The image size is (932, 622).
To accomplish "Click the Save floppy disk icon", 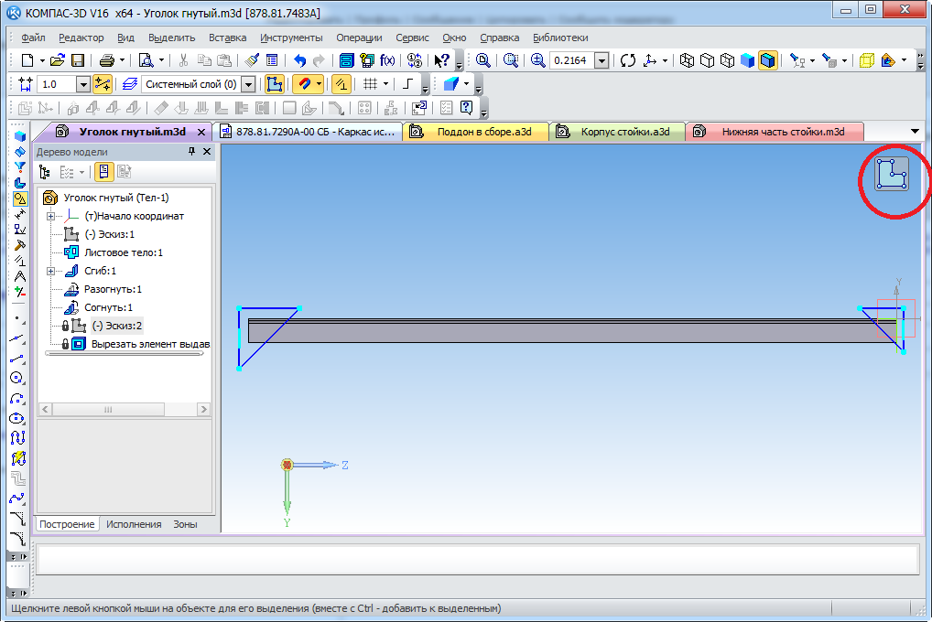I will [78, 60].
